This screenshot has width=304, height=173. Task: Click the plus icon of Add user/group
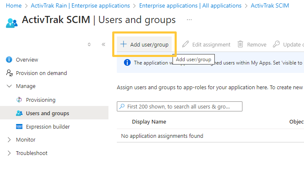[x=123, y=44]
